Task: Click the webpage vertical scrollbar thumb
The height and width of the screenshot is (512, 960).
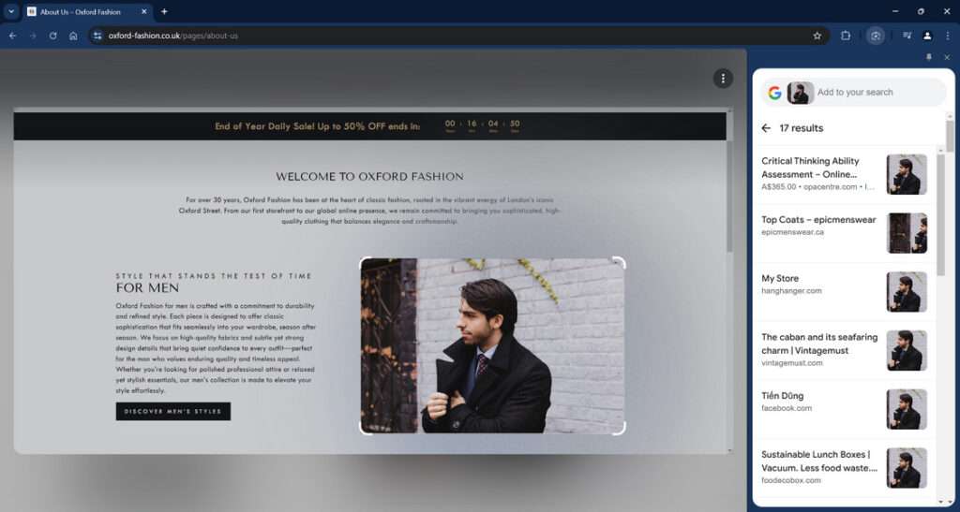Action: point(729,197)
